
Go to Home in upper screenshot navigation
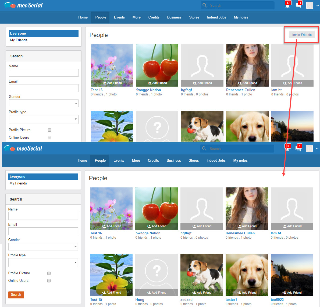83,17
